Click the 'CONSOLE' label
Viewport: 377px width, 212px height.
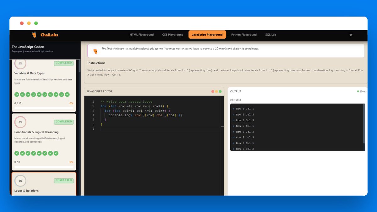[x=236, y=100]
